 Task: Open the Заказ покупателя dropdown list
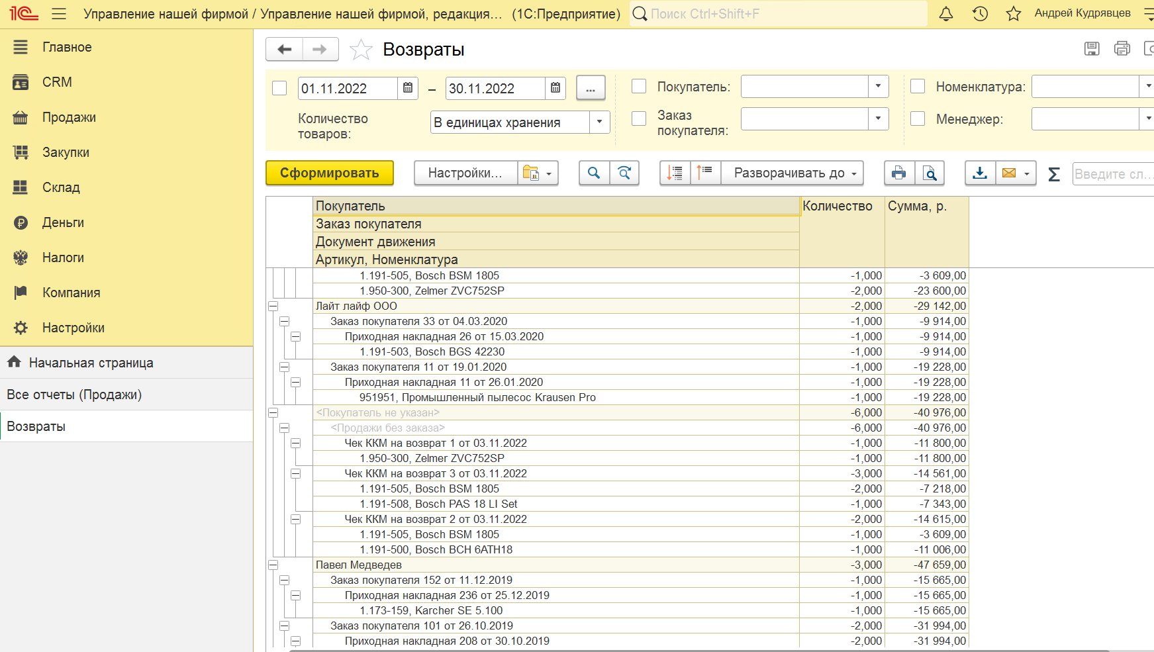878,118
